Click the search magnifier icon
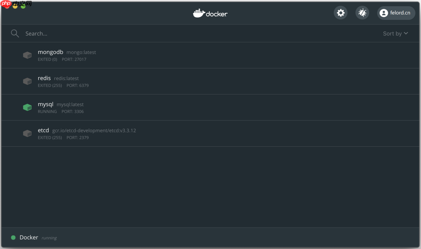Image resolution: width=421 pixels, height=249 pixels. point(15,33)
